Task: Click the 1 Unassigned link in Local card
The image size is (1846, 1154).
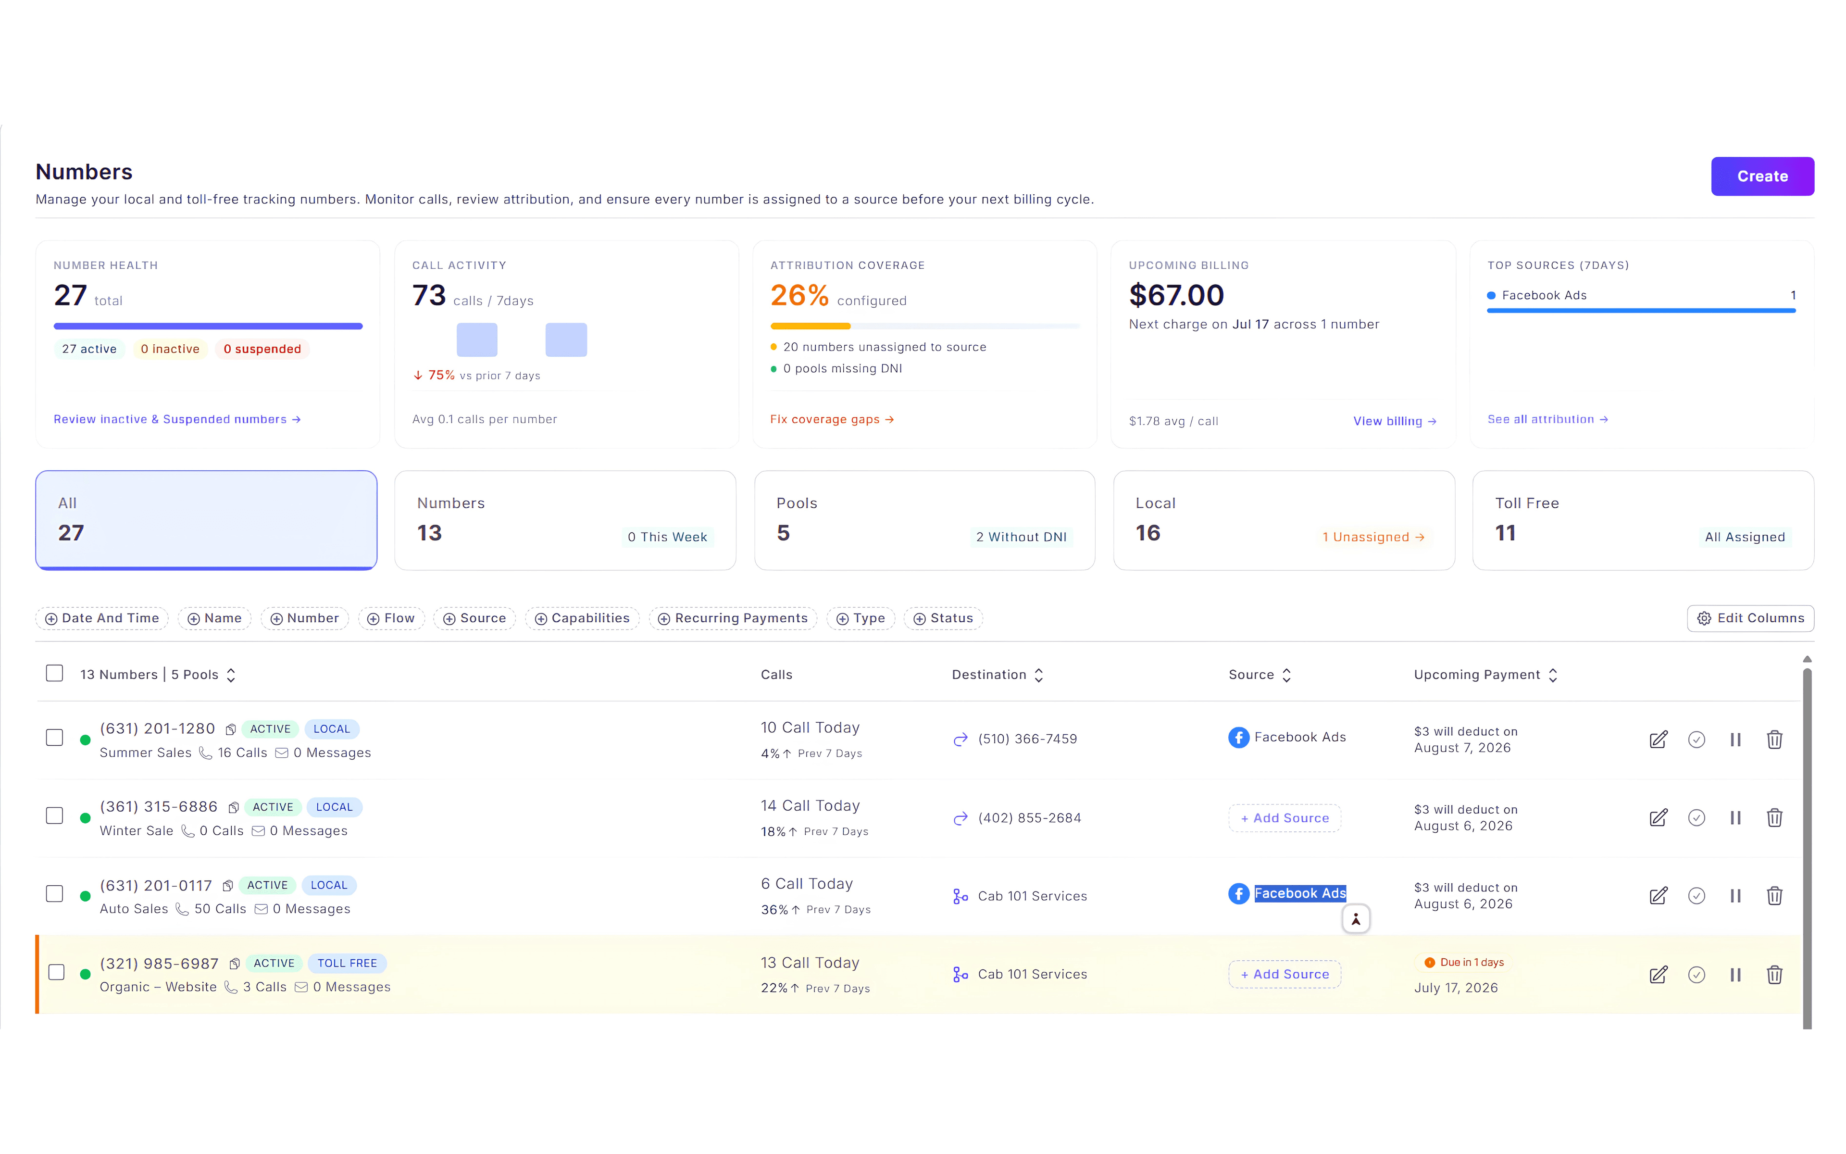Action: coord(1374,537)
